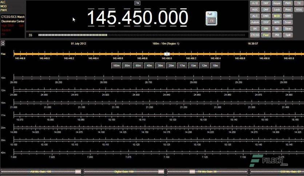Viewport: 304px width, 176px height.
Task: Select the 80m band button
Action: pos(127,65)
